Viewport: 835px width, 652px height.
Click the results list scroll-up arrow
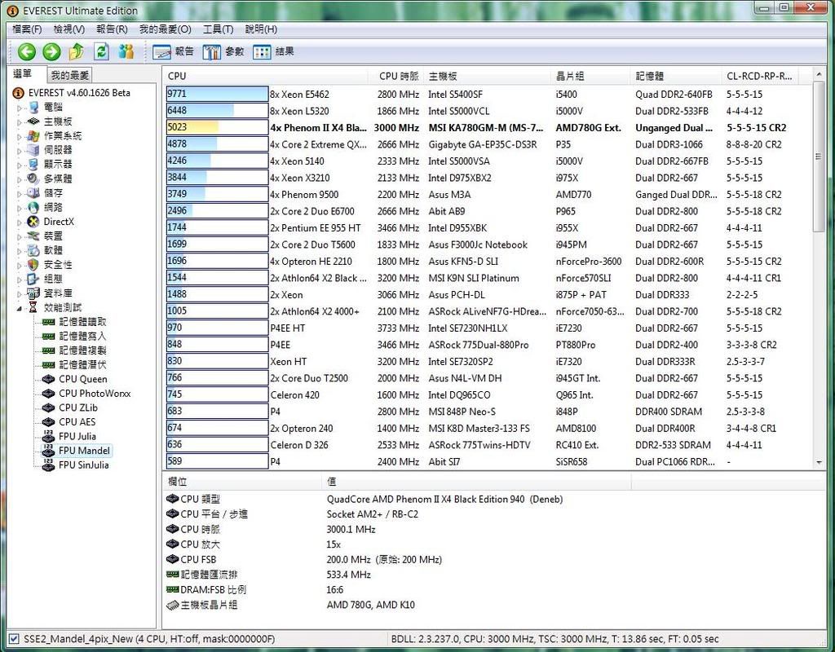click(x=819, y=75)
